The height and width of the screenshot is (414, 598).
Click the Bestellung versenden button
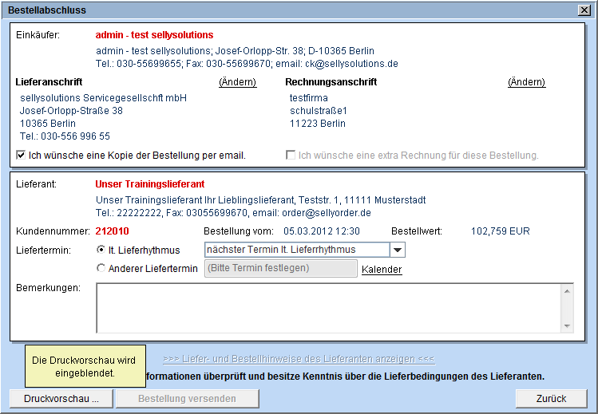pos(187,399)
